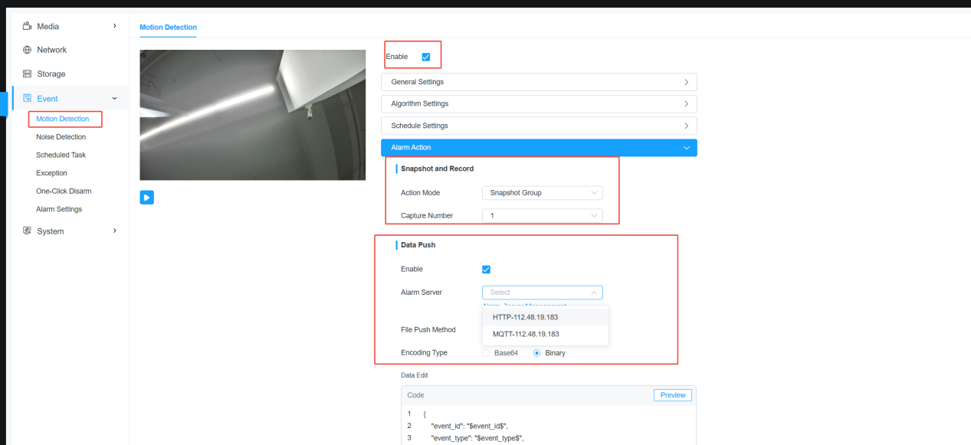Open Exception settings page

pyautogui.click(x=51, y=173)
